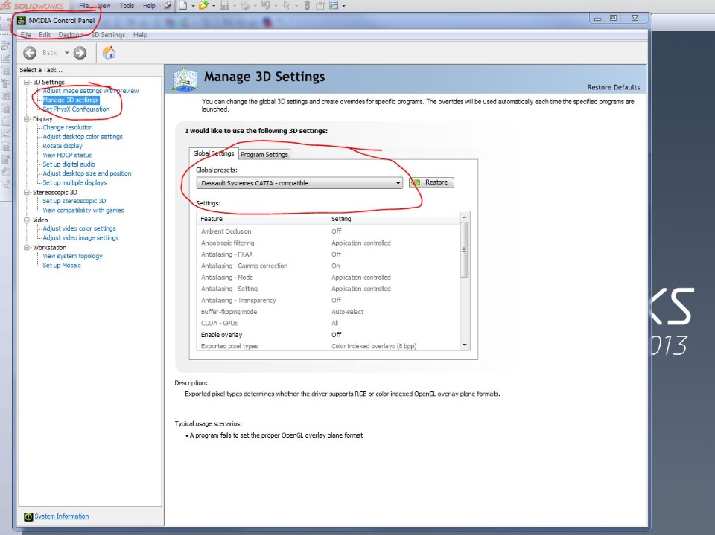Click the Restore button beside presets
This screenshot has height=535, width=715.
431,182
